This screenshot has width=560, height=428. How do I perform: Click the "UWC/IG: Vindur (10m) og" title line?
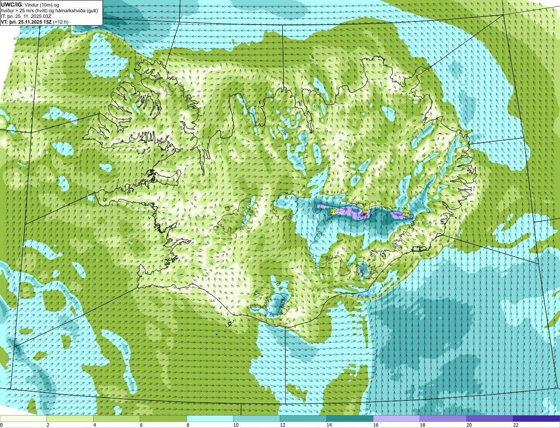(30, 5)
